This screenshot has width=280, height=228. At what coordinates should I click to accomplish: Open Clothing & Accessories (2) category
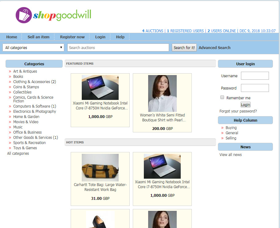point(34,82)
